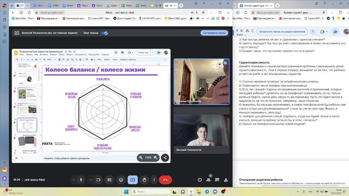Image resolution: width=349 pixels, height=196 pixels.
Task: Open more options (three dots) in Meet
Action: 154,180
